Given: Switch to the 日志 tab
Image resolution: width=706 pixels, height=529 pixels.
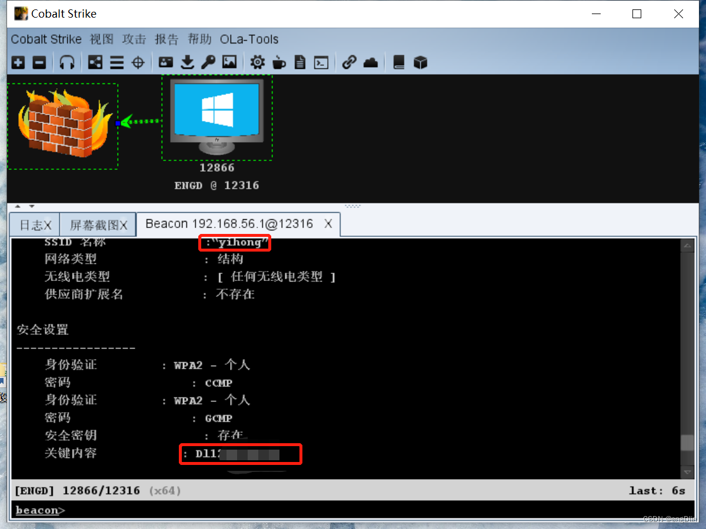Looking at the screenshot, I should pyautogui.click(x=35, y=225).
